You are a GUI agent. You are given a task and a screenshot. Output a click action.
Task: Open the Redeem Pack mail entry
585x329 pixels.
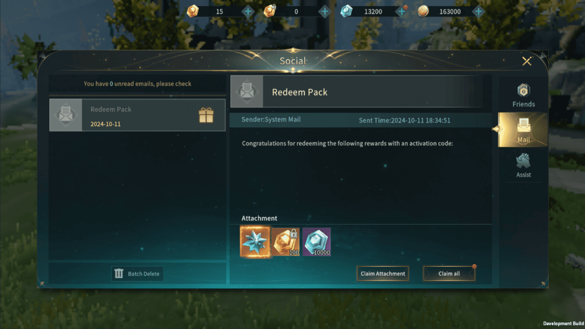pos(137,115)
